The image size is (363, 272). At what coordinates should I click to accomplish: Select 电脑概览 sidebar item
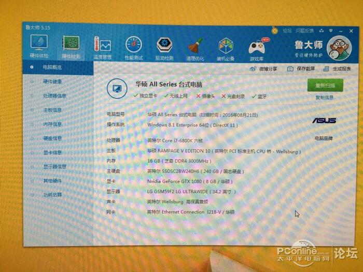[58, 67]
